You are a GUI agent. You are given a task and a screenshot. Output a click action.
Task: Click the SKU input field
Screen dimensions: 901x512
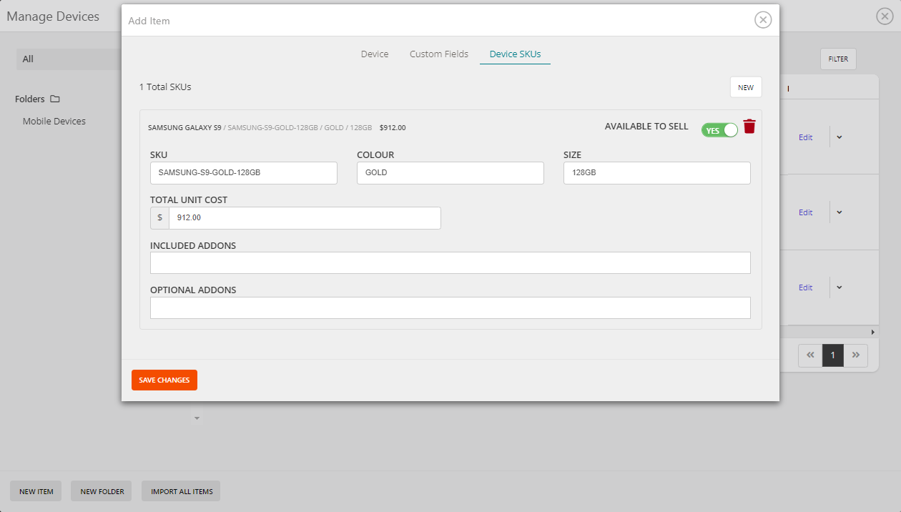tap(243, 173)
